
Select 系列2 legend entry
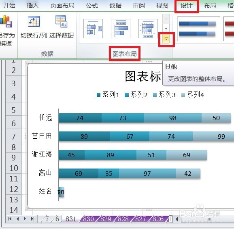(136, 95)
